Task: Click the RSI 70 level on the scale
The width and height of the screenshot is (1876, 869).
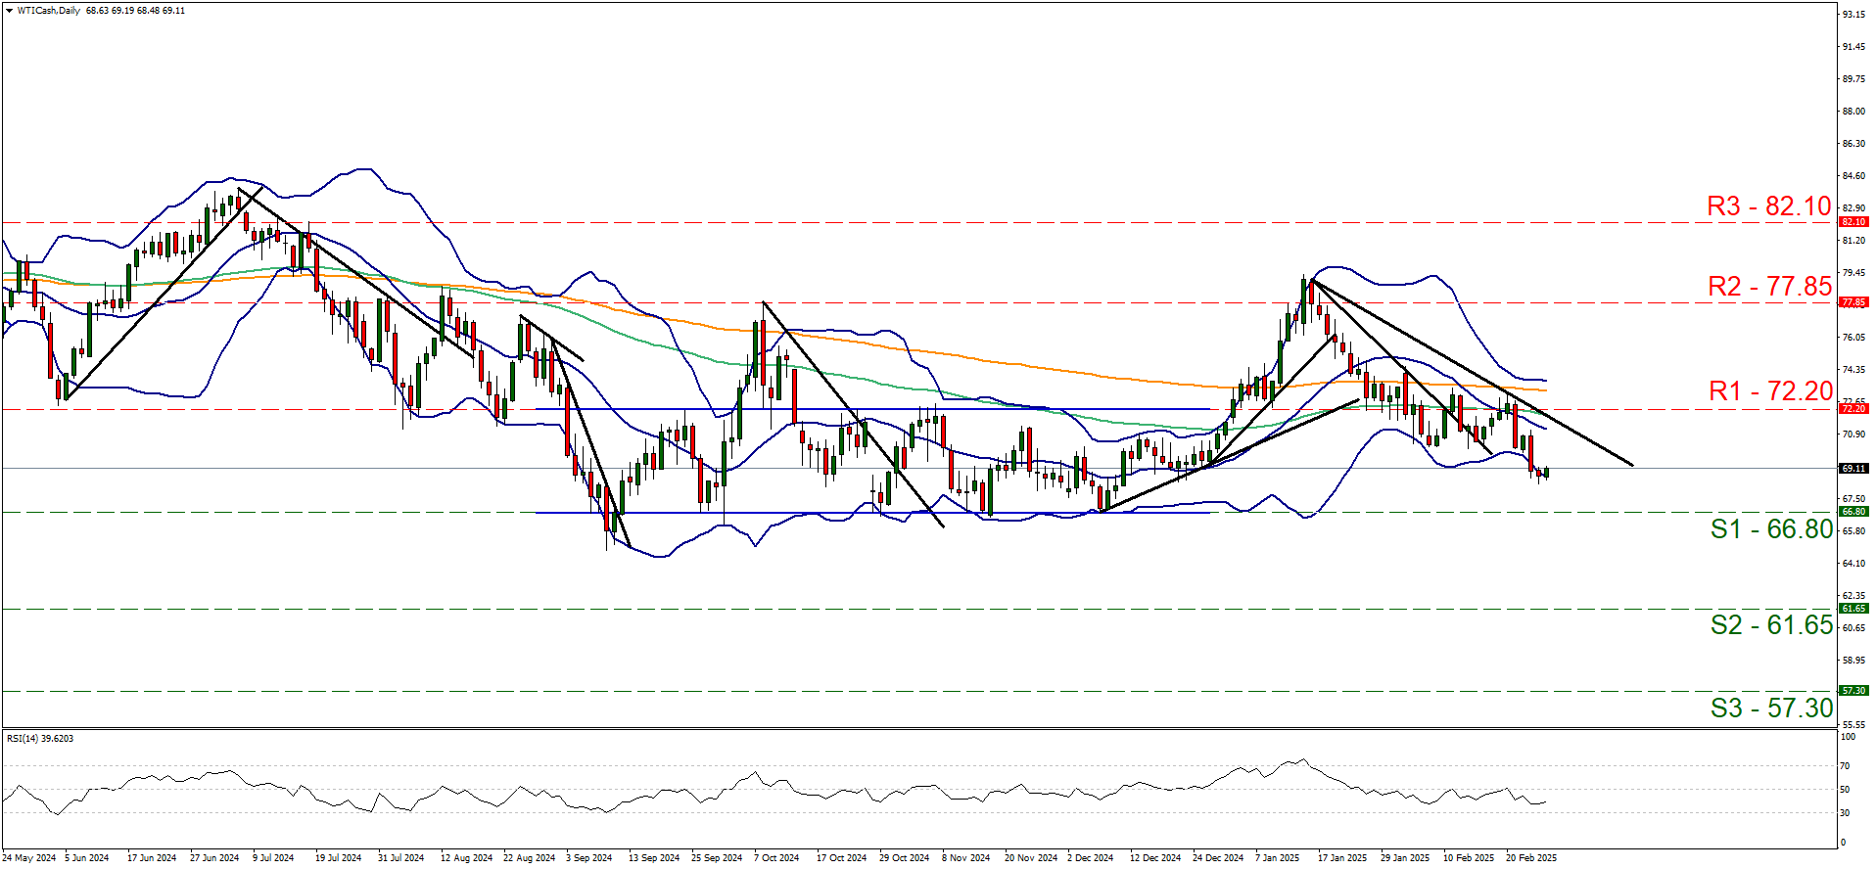Action: [1845, 766]
